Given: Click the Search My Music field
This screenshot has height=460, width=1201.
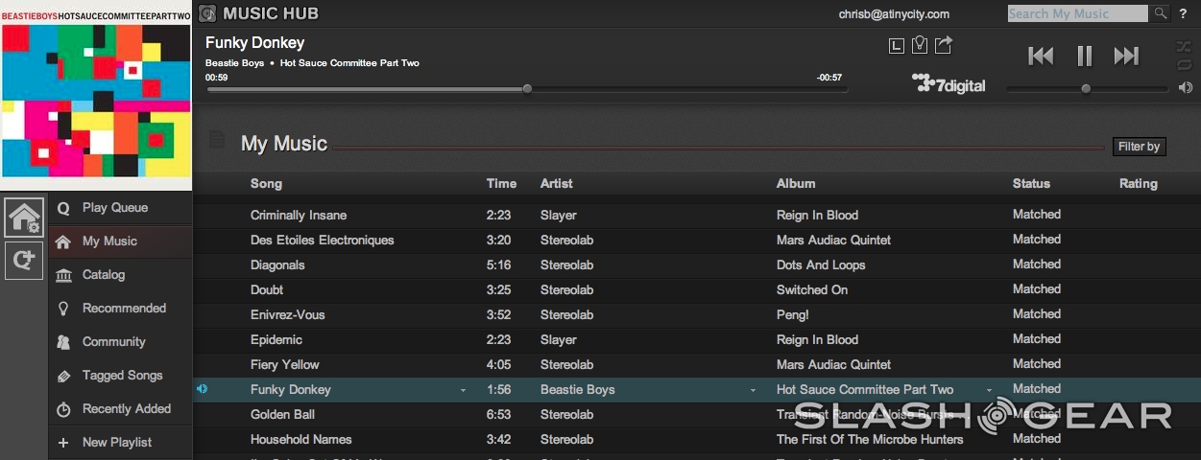Looking at the screenshot, I should [1076, 13].
